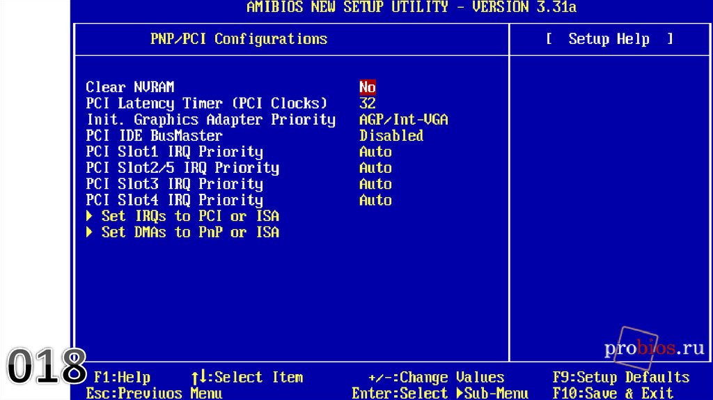Click the probios.ru watermark logo
This screenshot has width=713, height=400.
(x=653, y=348)
